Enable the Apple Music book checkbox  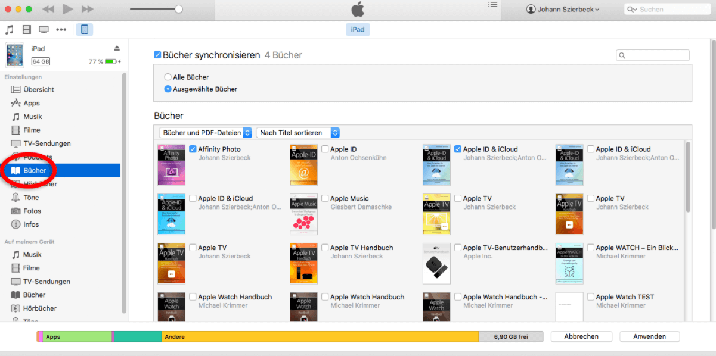(325, 198)
